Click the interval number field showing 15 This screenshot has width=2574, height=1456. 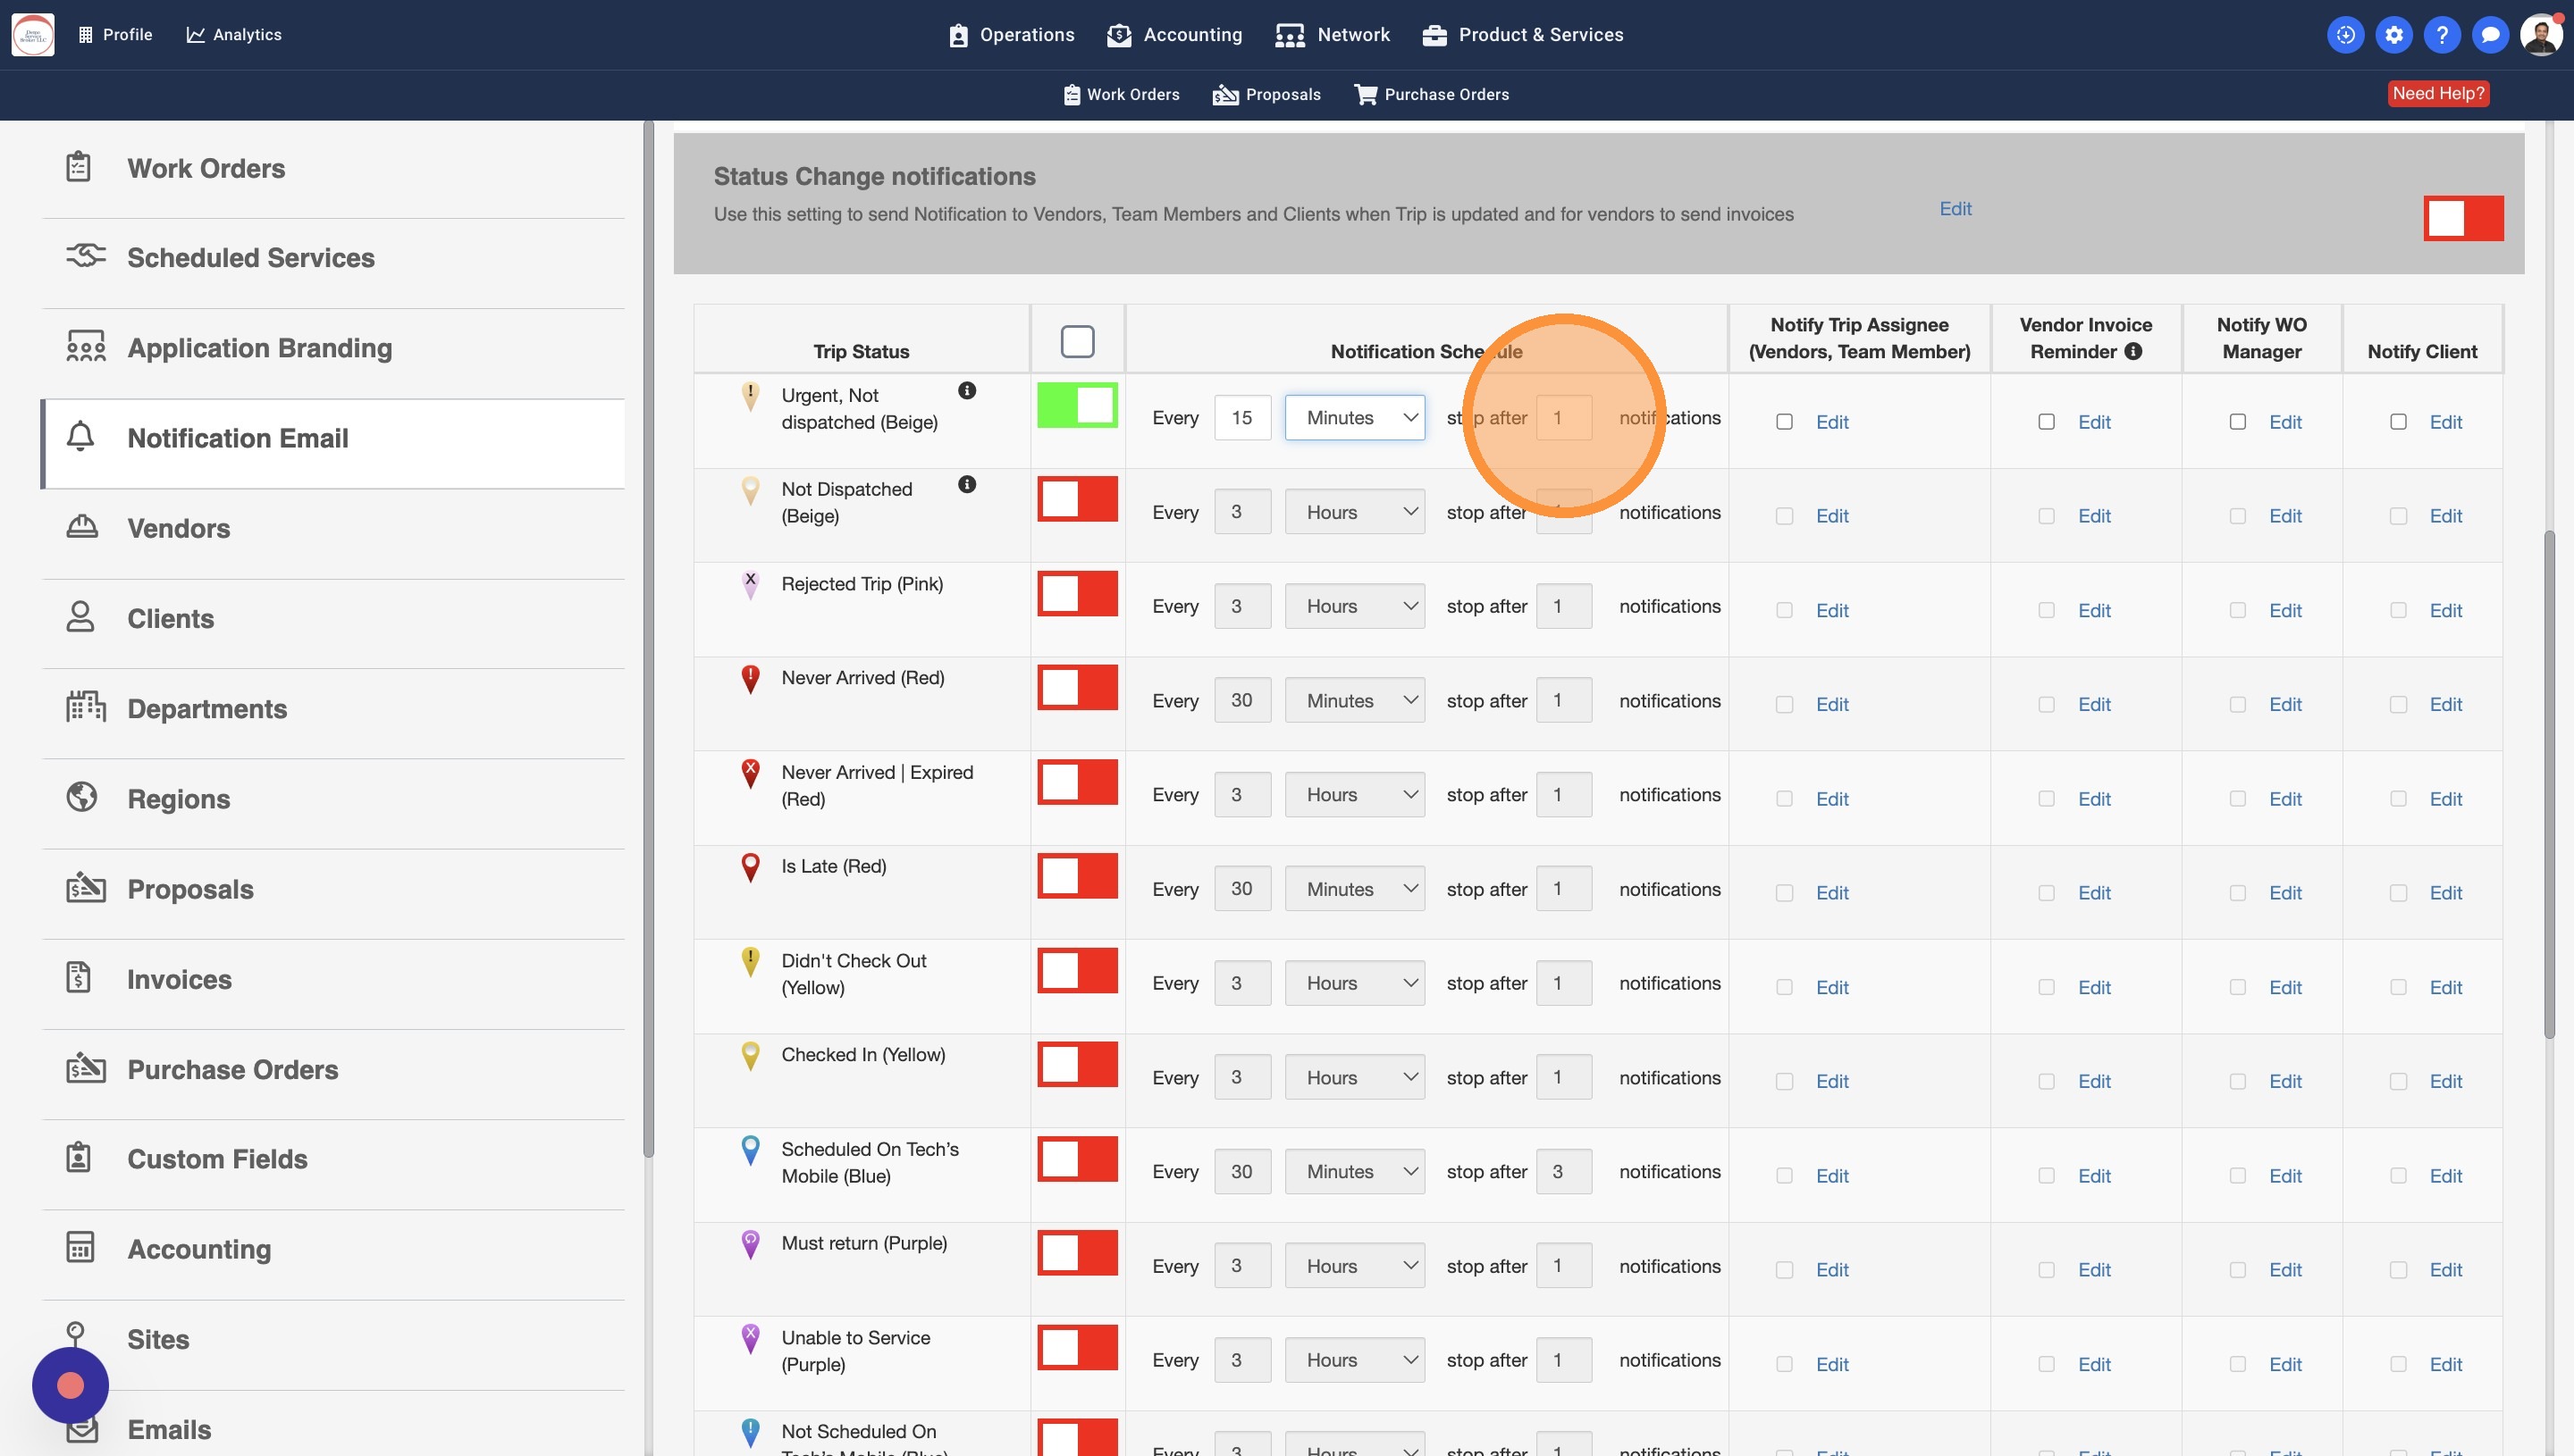pos(1241,418)
